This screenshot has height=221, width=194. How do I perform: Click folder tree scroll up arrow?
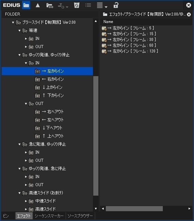click(x=96, y=21)
